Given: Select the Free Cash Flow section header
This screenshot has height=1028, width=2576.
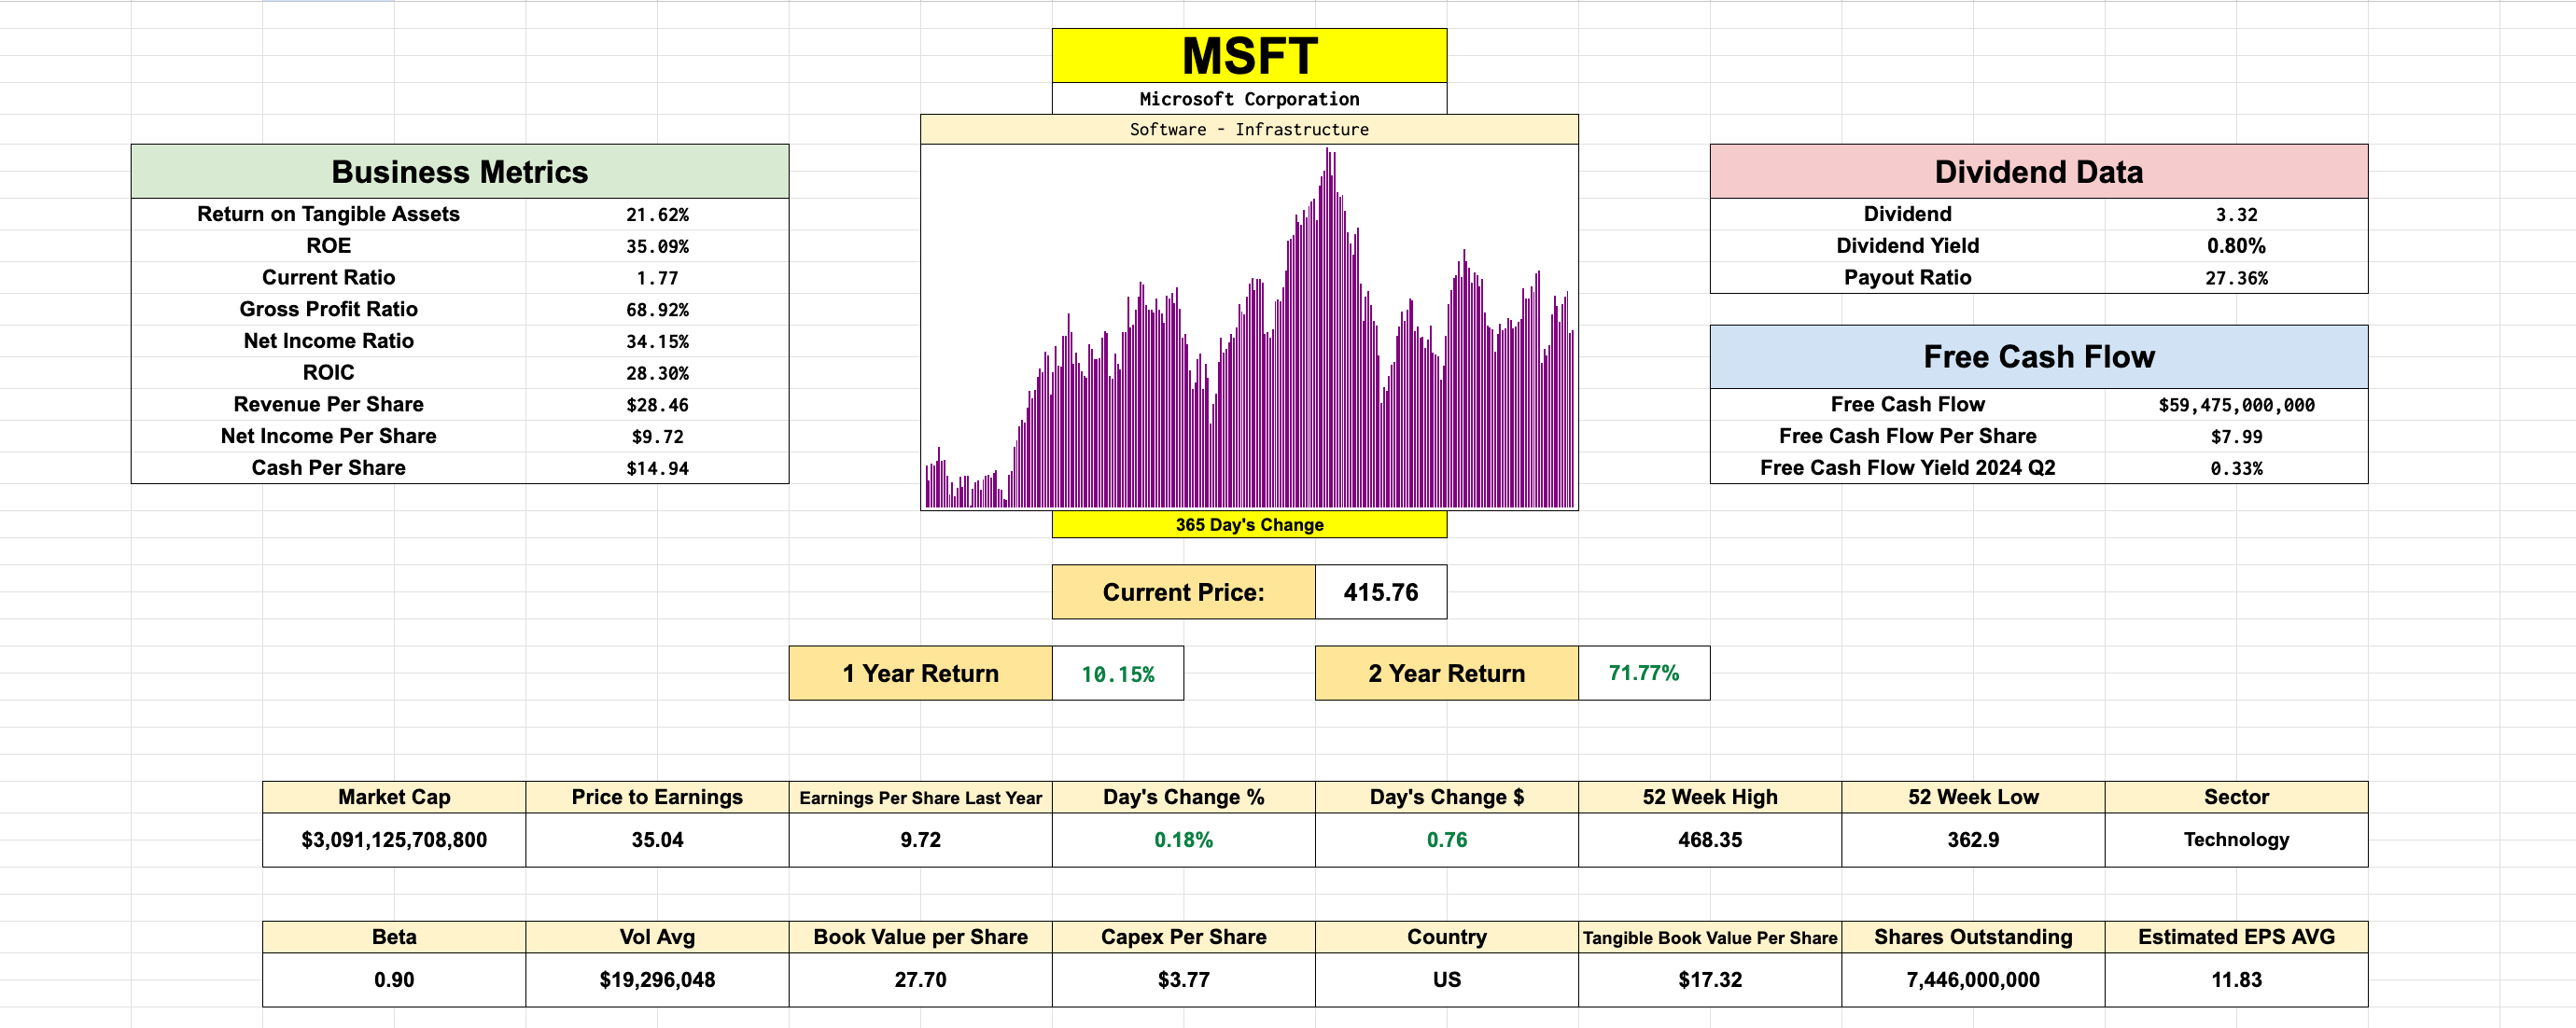Looking at the screenshot, I should click(x=2039, y=356).
